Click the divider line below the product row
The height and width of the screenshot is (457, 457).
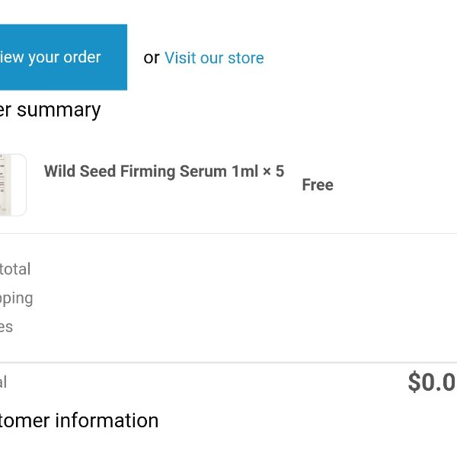click(x=228, y=233)
